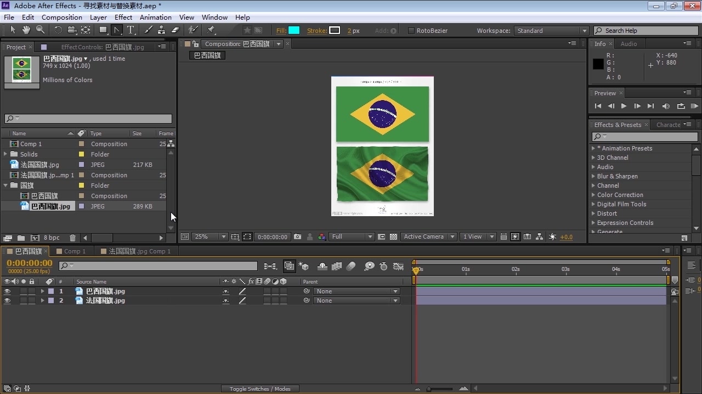Select the Unified Camera tool
This screenshot has height=394, width=702.
[72, 30]
